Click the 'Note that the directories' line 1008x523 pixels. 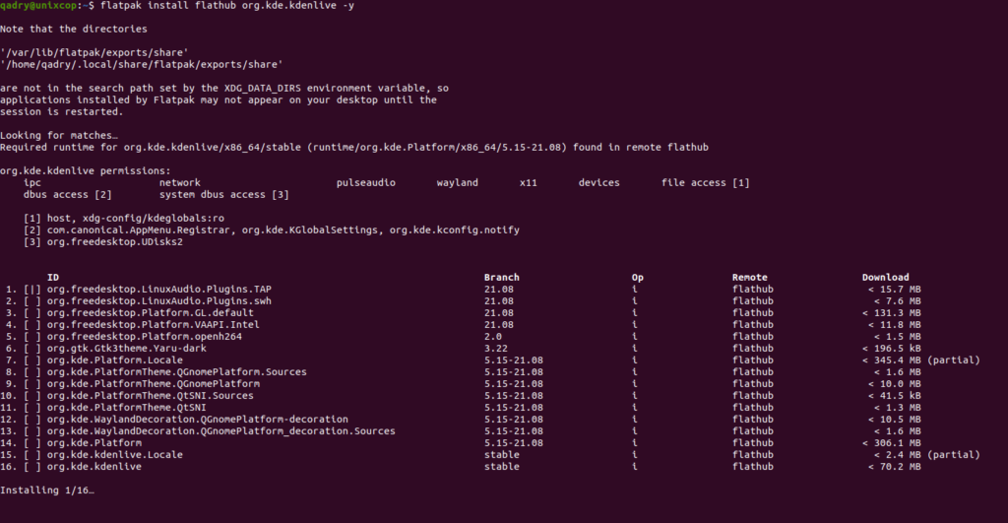coord(73,29)
